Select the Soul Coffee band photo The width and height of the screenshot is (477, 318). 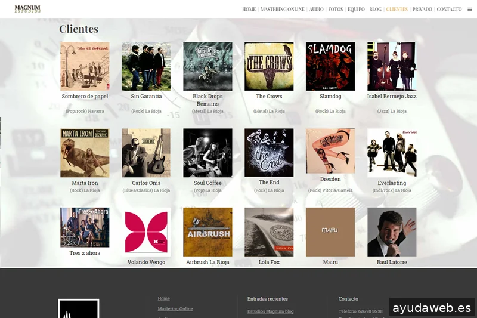pos(207,153)
